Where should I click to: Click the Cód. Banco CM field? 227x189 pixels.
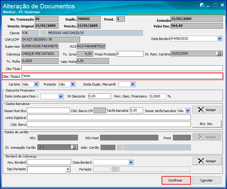click(x=100, y=111)
